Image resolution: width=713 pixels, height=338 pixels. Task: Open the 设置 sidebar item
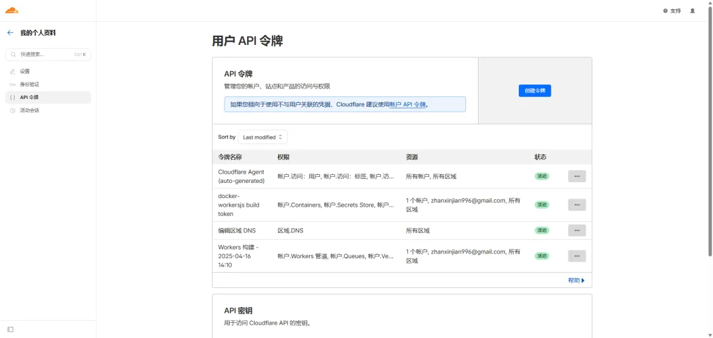tap(48, 71)
